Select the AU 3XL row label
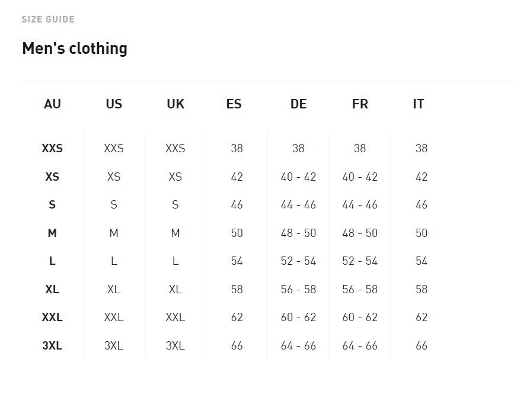Screen dimensions: 514x407 tap(52, 345)
